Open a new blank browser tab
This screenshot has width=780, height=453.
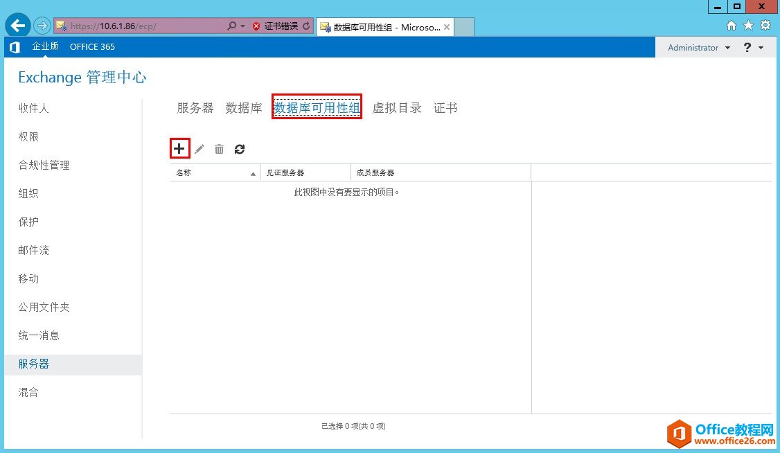click(464, 27)
